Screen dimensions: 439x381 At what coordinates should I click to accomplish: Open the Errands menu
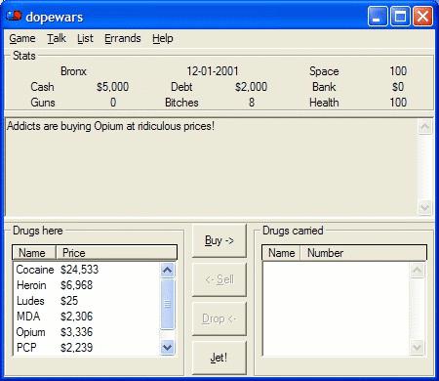(x=123, y=38)
